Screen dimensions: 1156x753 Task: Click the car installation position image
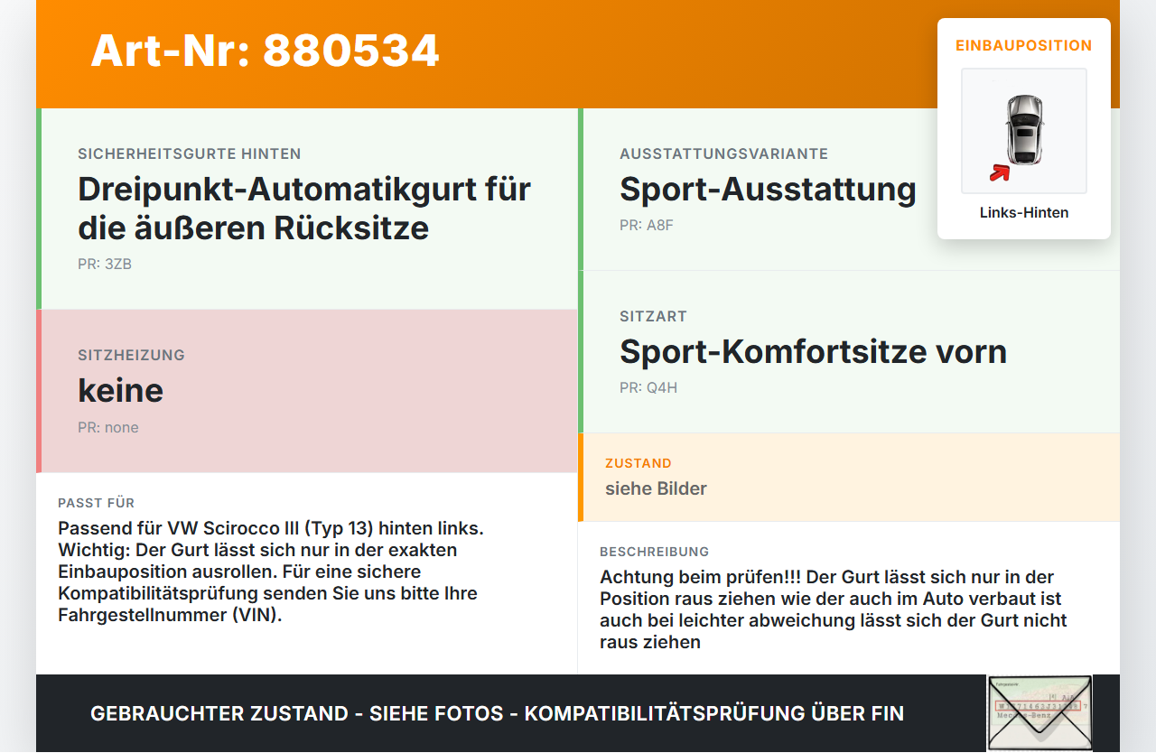1024,131
